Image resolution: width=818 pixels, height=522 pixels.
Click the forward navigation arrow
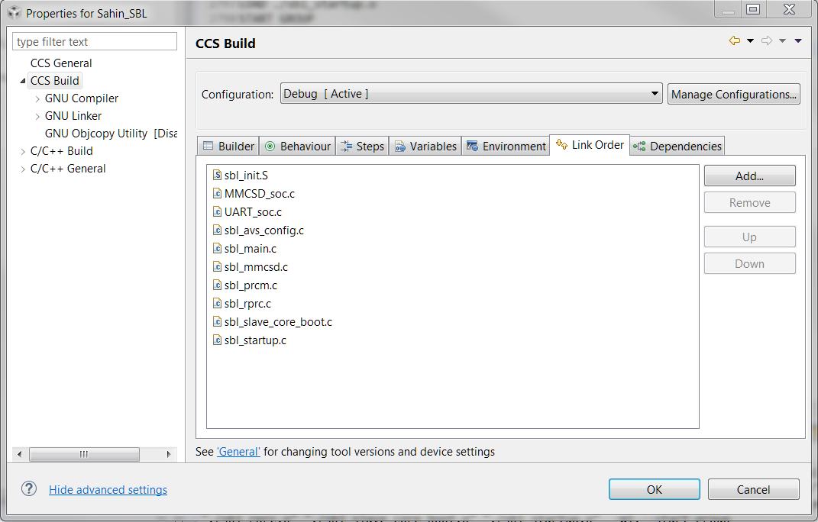click(767, 40)
